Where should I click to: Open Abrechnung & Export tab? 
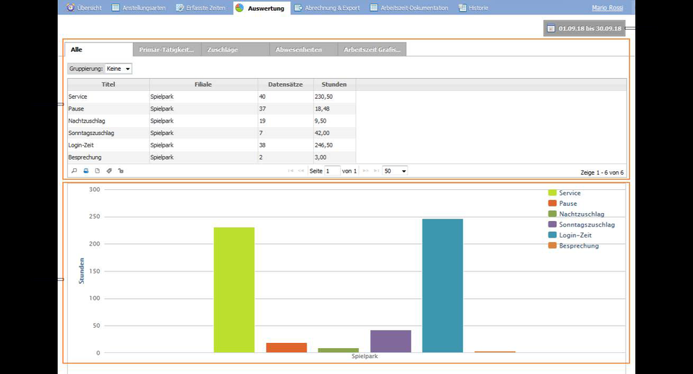(x=327, y=7)
